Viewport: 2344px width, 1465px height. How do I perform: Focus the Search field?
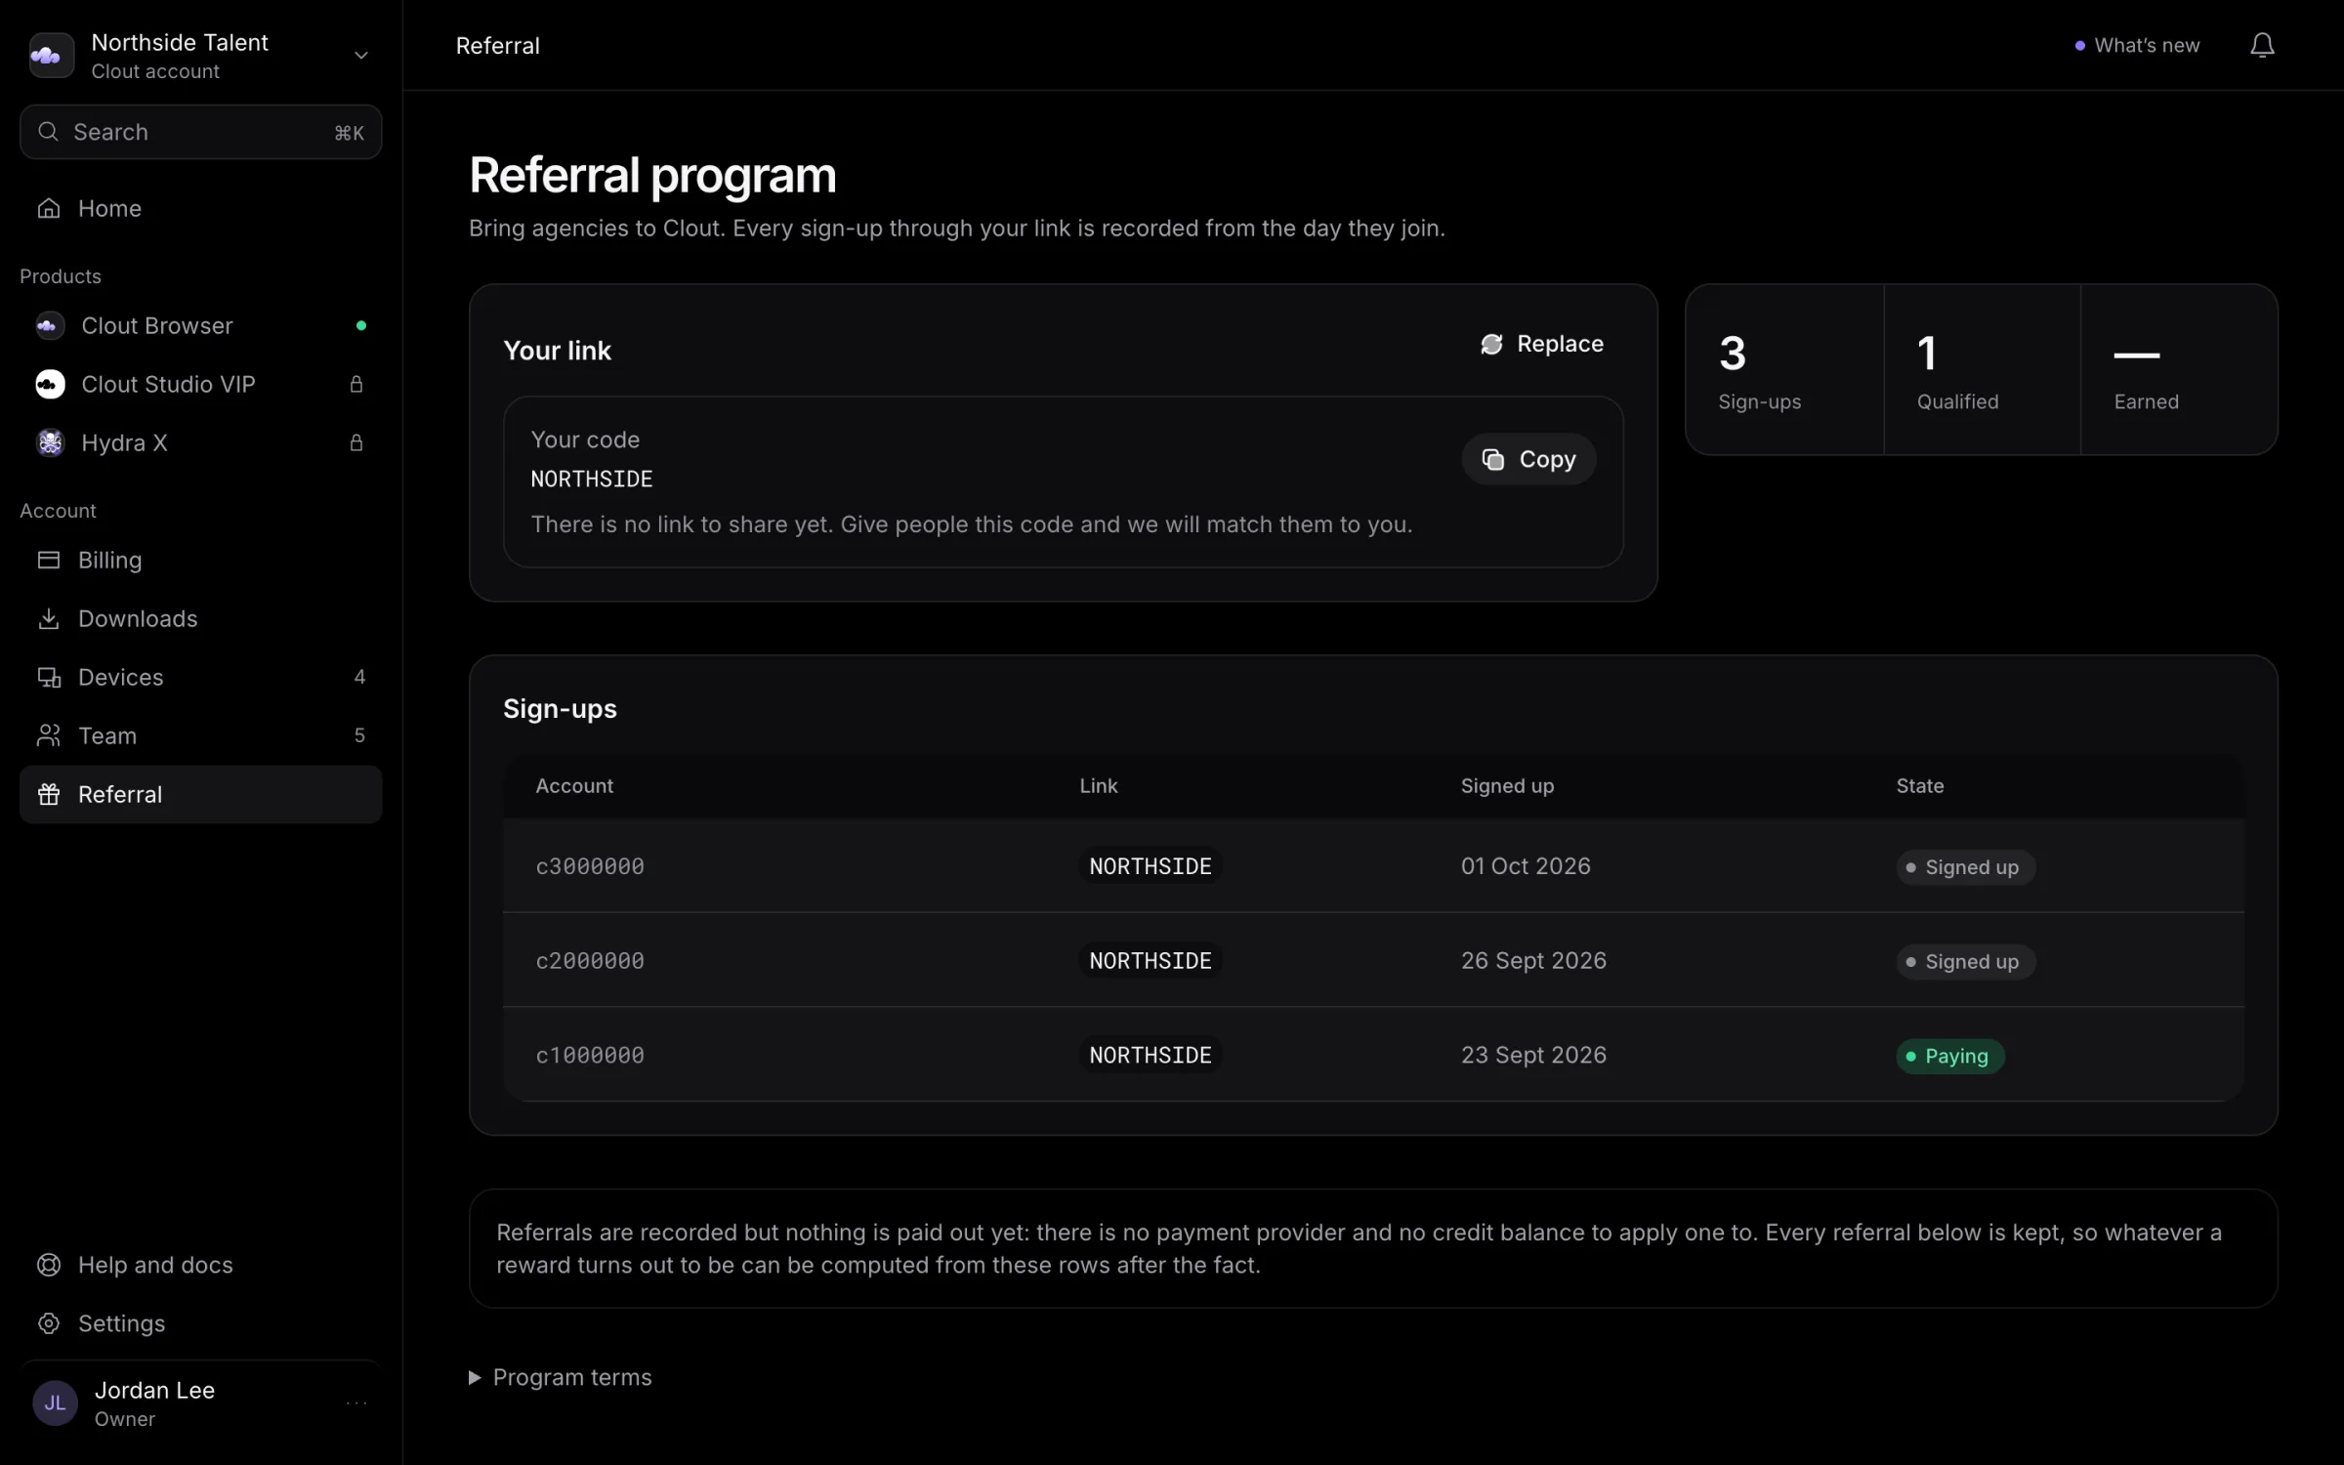pyautogui.click(x=200, y=132)
